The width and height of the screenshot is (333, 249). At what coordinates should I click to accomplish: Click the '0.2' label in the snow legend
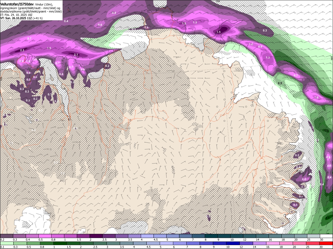pos(2,239)
